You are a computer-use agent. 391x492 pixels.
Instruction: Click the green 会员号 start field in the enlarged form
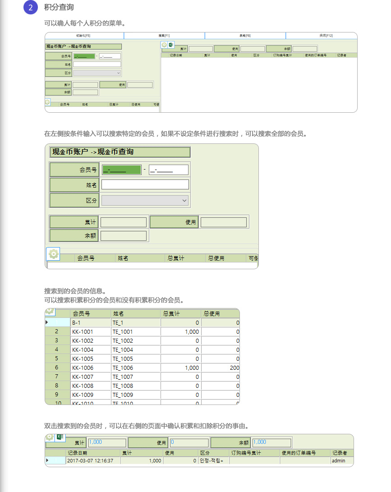tap(121, 170)
